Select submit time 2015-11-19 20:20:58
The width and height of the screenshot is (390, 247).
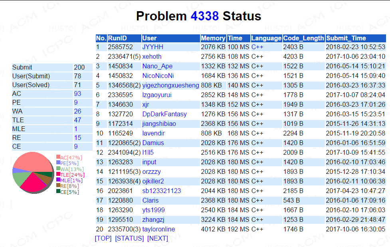[x=356, y=133]
